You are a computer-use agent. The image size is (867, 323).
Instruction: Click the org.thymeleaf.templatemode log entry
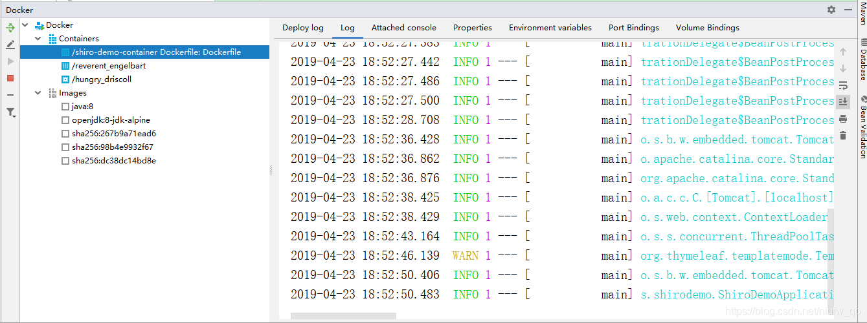[737, 256]
